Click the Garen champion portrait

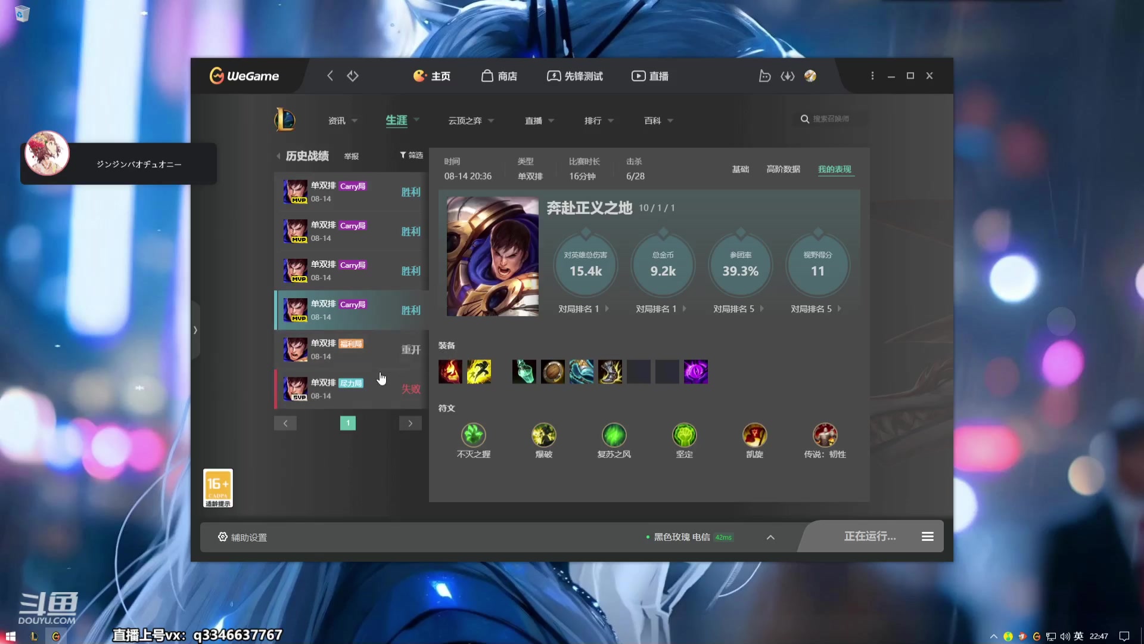(493, 256)
